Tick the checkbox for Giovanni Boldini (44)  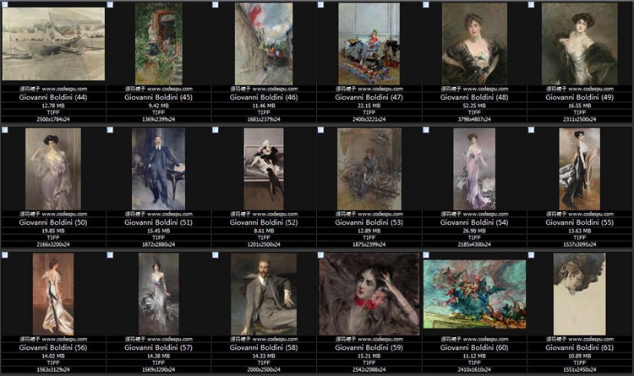click(x=5, y=5)
